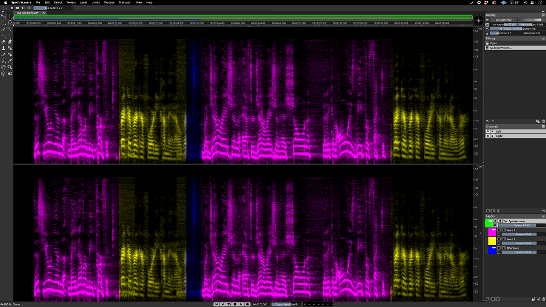Click the green overview waveform bar
546x307 pixels.
(x=243, y=18)
